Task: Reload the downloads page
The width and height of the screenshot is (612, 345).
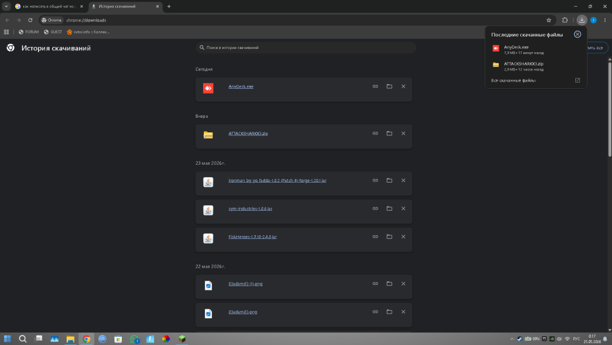Action: pyautogui.click(x=30, y=20)
